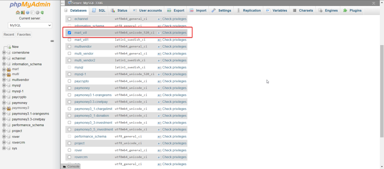Open the Current server MySQL dropdown
384x169 pixels.
[x=30, y=25]
